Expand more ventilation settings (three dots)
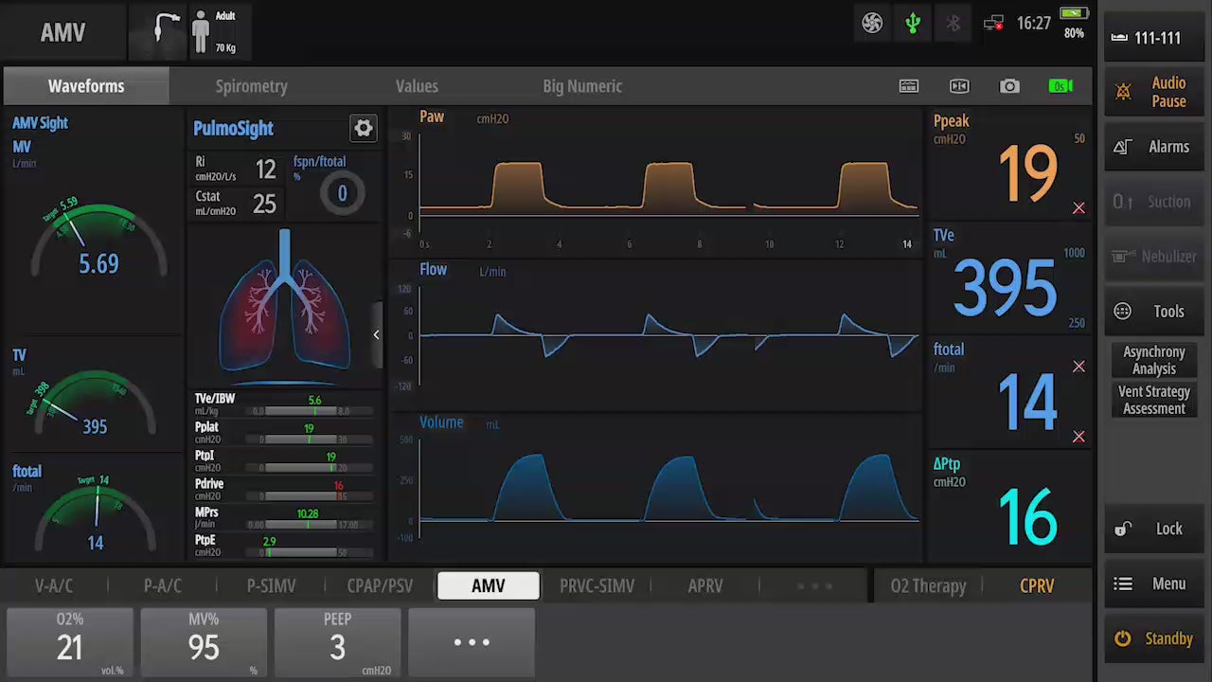 pos(472,642)
